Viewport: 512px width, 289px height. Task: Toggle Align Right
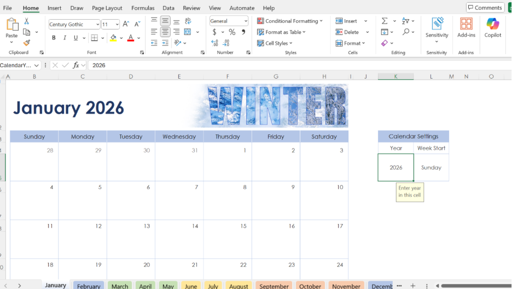(x=176, y=32)
